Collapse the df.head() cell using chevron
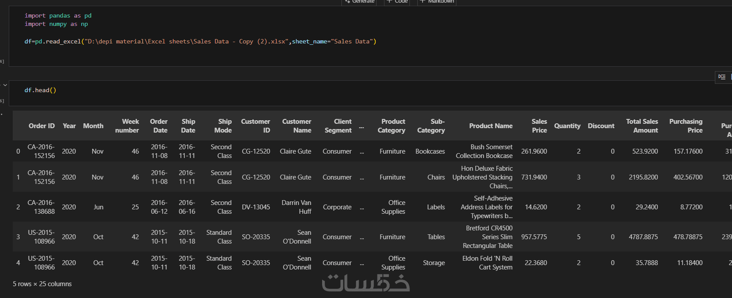The width and height of the screenshot is (732, 298). point(5,85)
